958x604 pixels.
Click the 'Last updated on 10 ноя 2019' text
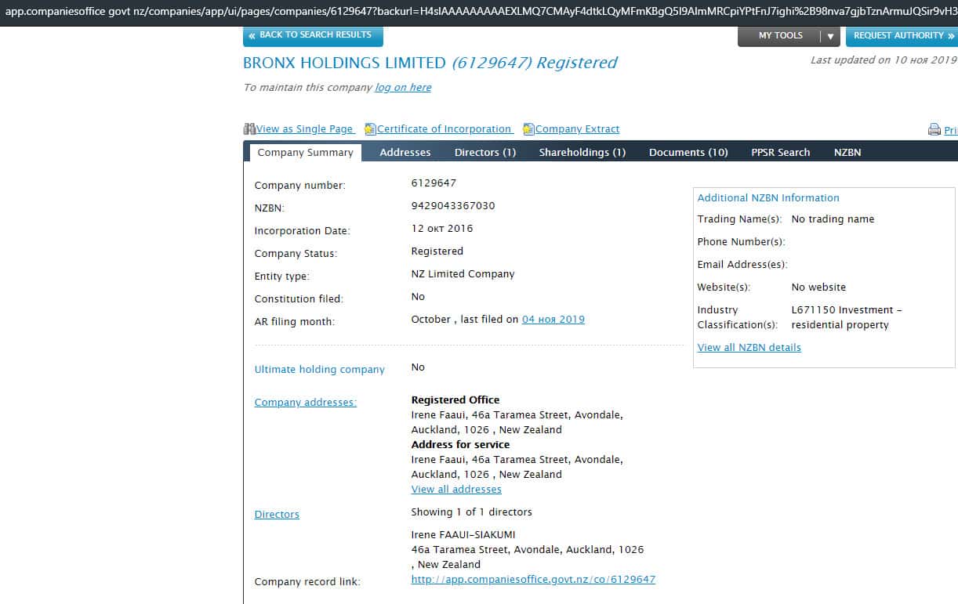pos(884,60)
